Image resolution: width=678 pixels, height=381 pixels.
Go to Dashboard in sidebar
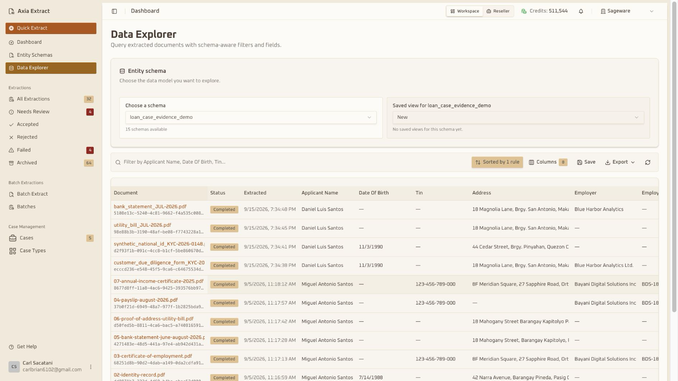pyautogui.click(x=51, y=42)
